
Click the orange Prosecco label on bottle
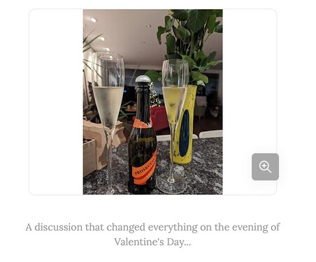[x=145, y=169]
